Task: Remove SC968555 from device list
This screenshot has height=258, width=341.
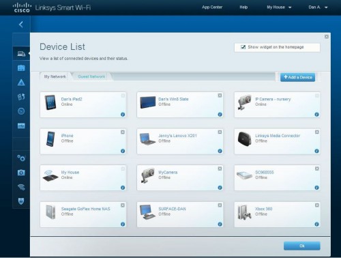Action: [x=317, y=169]
